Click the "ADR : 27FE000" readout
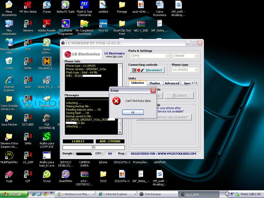 110,141
